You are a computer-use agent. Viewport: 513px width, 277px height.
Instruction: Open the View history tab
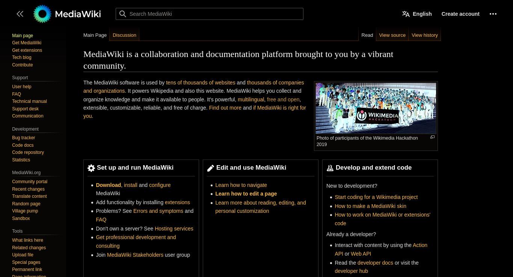click(x=425, y=35)
